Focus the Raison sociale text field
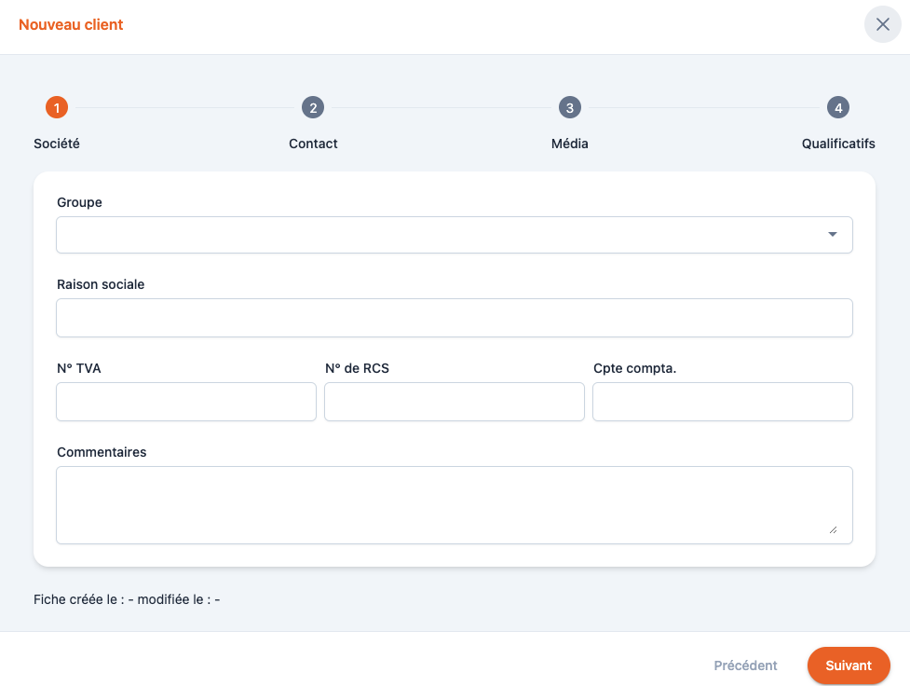The image size is (910, 686). 455,318
